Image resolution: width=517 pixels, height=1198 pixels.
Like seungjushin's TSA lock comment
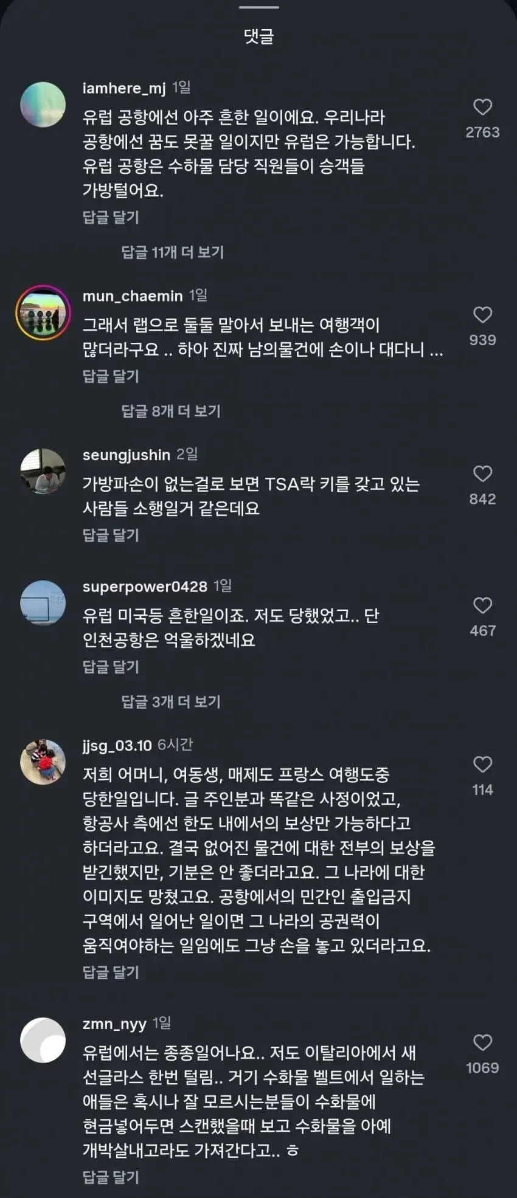(482, 474)
